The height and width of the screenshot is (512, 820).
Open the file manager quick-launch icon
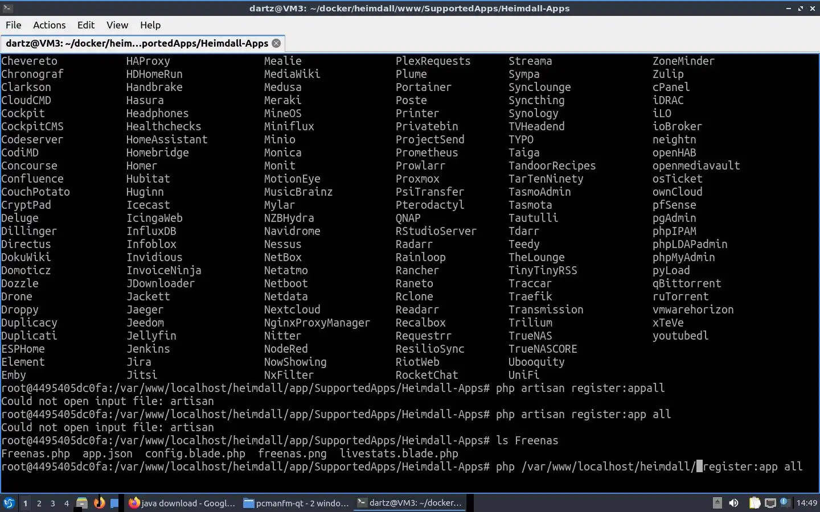point(82,503)
